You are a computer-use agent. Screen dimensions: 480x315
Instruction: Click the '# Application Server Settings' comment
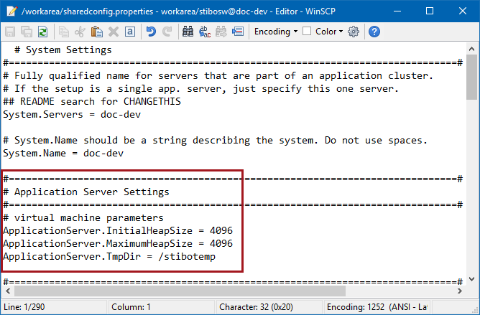tap(86, 192)
